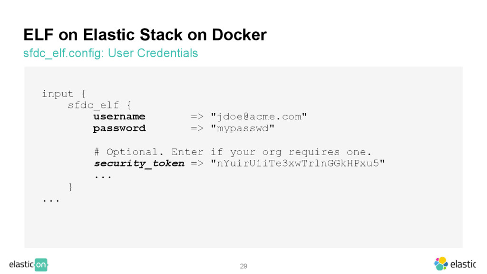Click the arrow operator after username

click(197, 117)
